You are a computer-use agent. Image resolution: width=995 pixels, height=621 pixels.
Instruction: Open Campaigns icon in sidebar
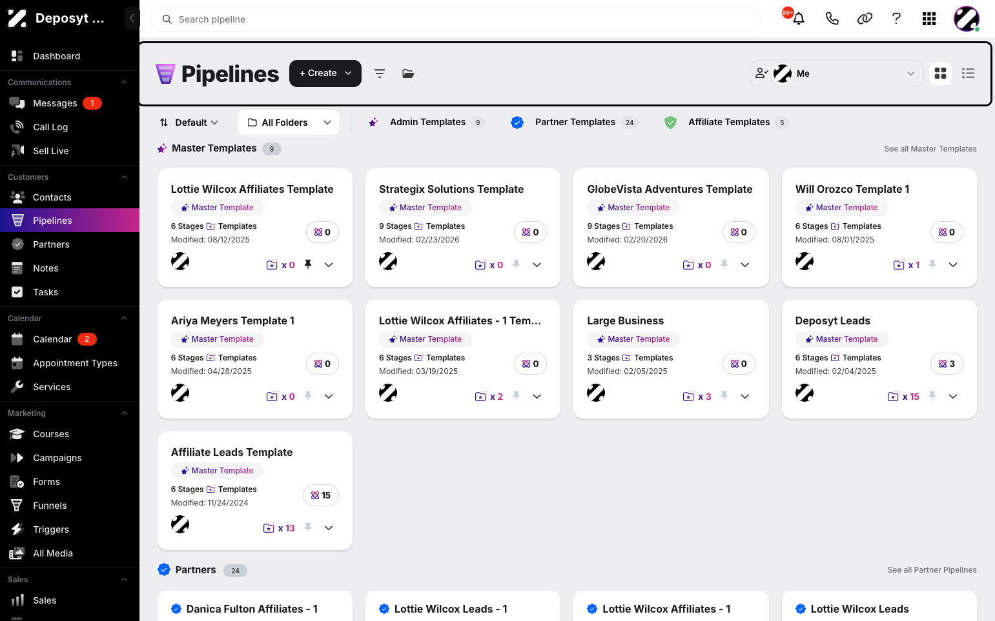tap(17, 458)
